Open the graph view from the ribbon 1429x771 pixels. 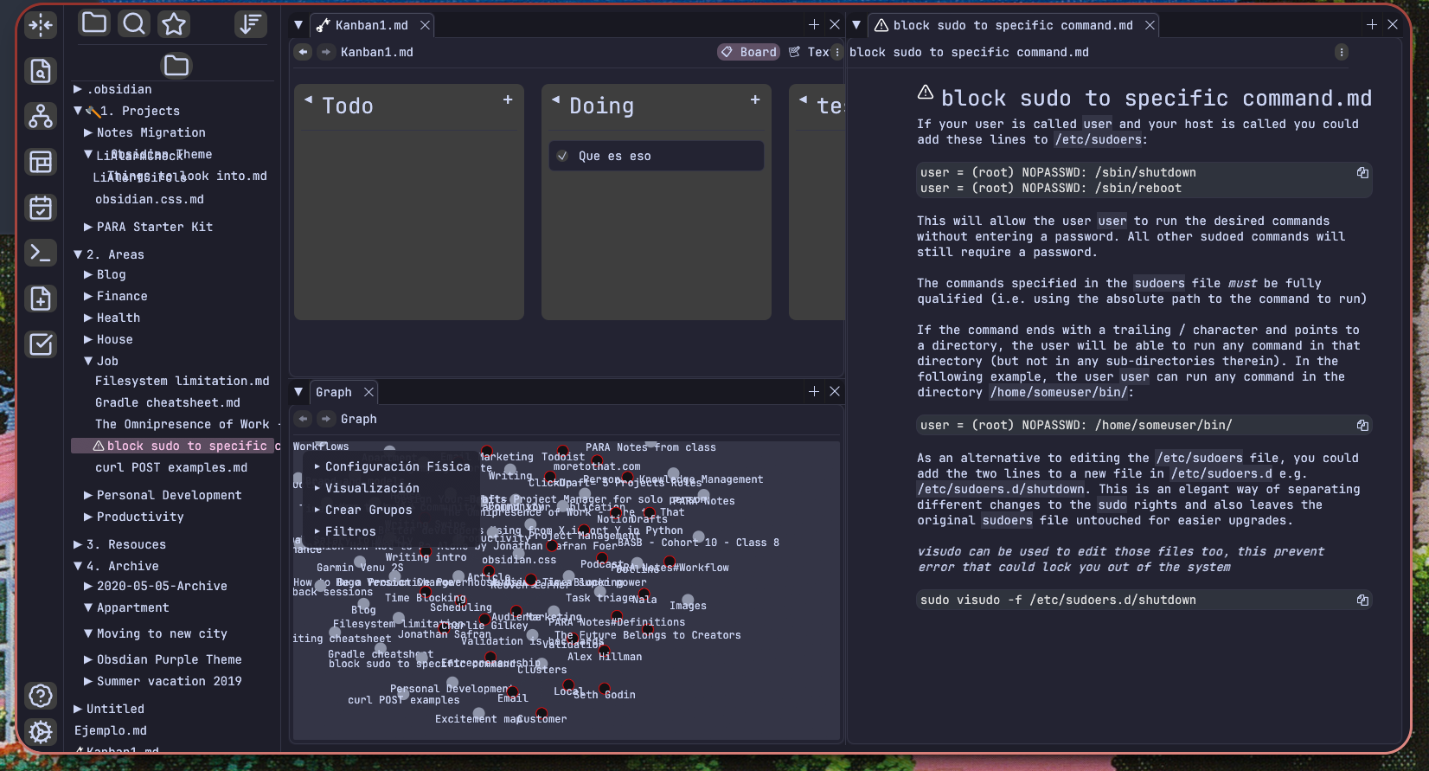(41, 116)
